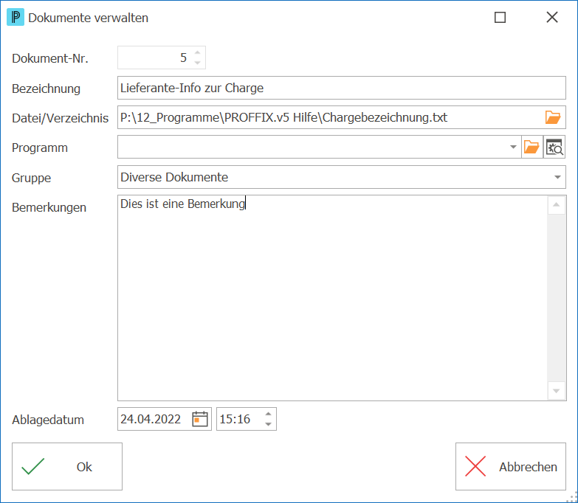
Task: Maximize the Dokumente verwalten window
Action: (x=500, y=17)
